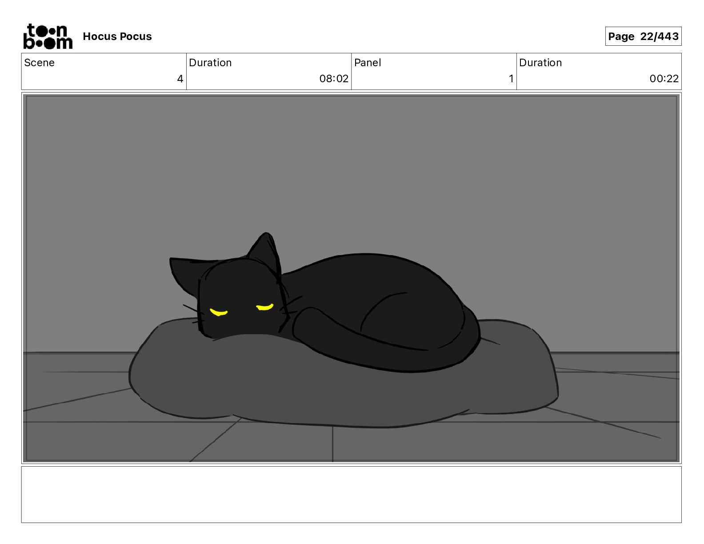Click the panel duration value "00:22"
This screenshot has width=704, height=544.
pos(664,79)
